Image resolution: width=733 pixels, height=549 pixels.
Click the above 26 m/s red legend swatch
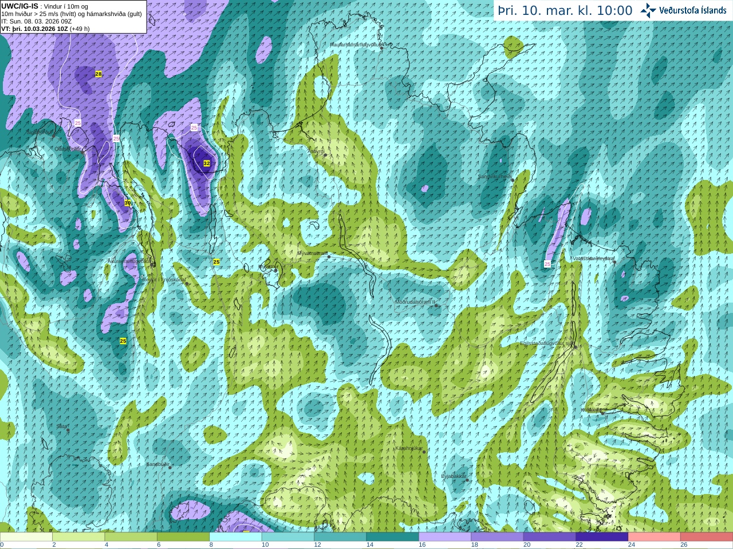[707, 537]
